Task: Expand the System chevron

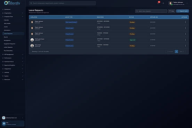Action: click(23, 76)
